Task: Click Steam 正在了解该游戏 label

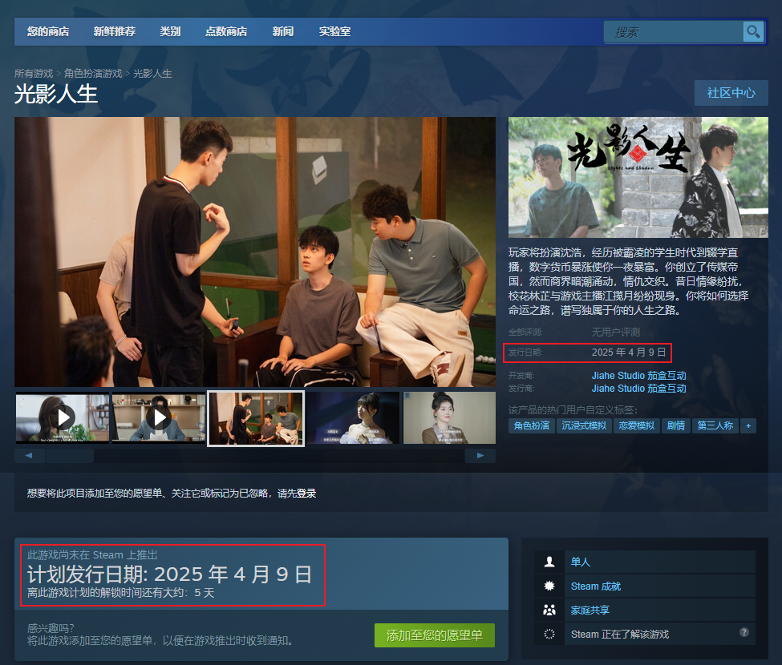Action: [x=620, y=634]
